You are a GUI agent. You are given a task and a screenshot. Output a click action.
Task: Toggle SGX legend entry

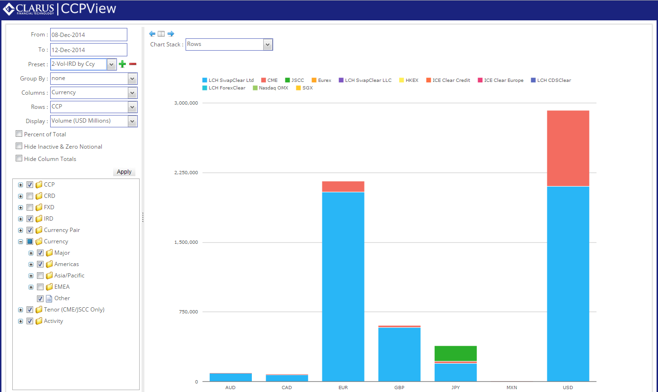[304, 88]
